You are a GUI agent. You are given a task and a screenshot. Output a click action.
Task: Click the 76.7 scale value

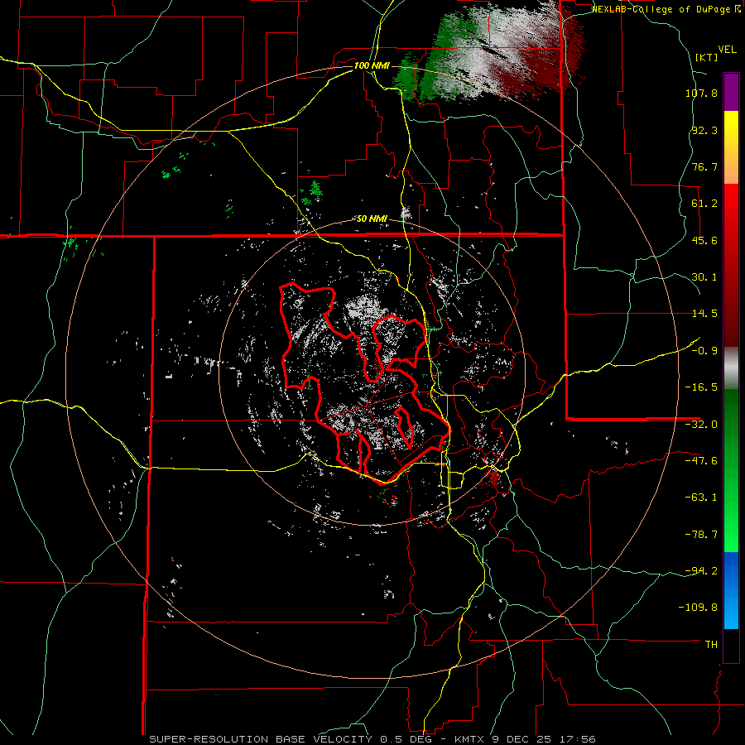point(704,166)
